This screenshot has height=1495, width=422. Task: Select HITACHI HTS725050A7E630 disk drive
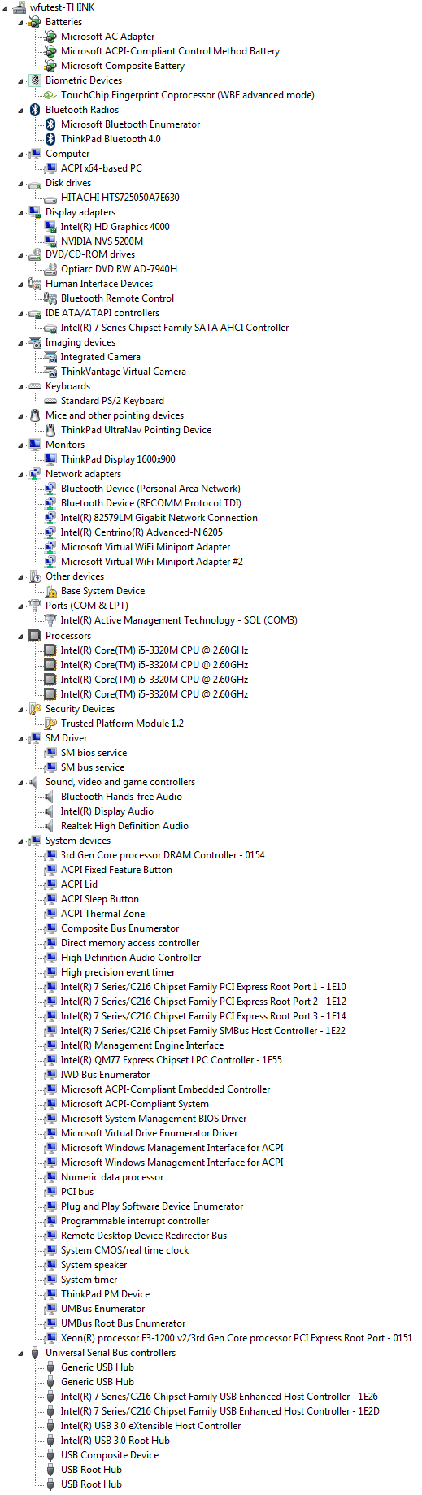(x=120, y=198)
